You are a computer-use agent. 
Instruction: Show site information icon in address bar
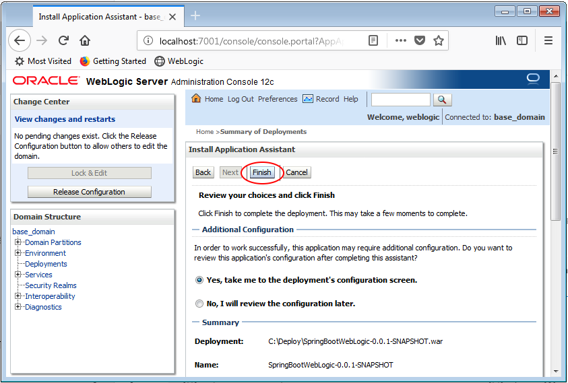[148, 40]
